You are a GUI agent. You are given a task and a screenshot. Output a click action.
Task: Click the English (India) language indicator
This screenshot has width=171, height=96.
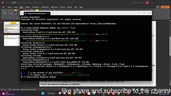[x=16, y=90]
